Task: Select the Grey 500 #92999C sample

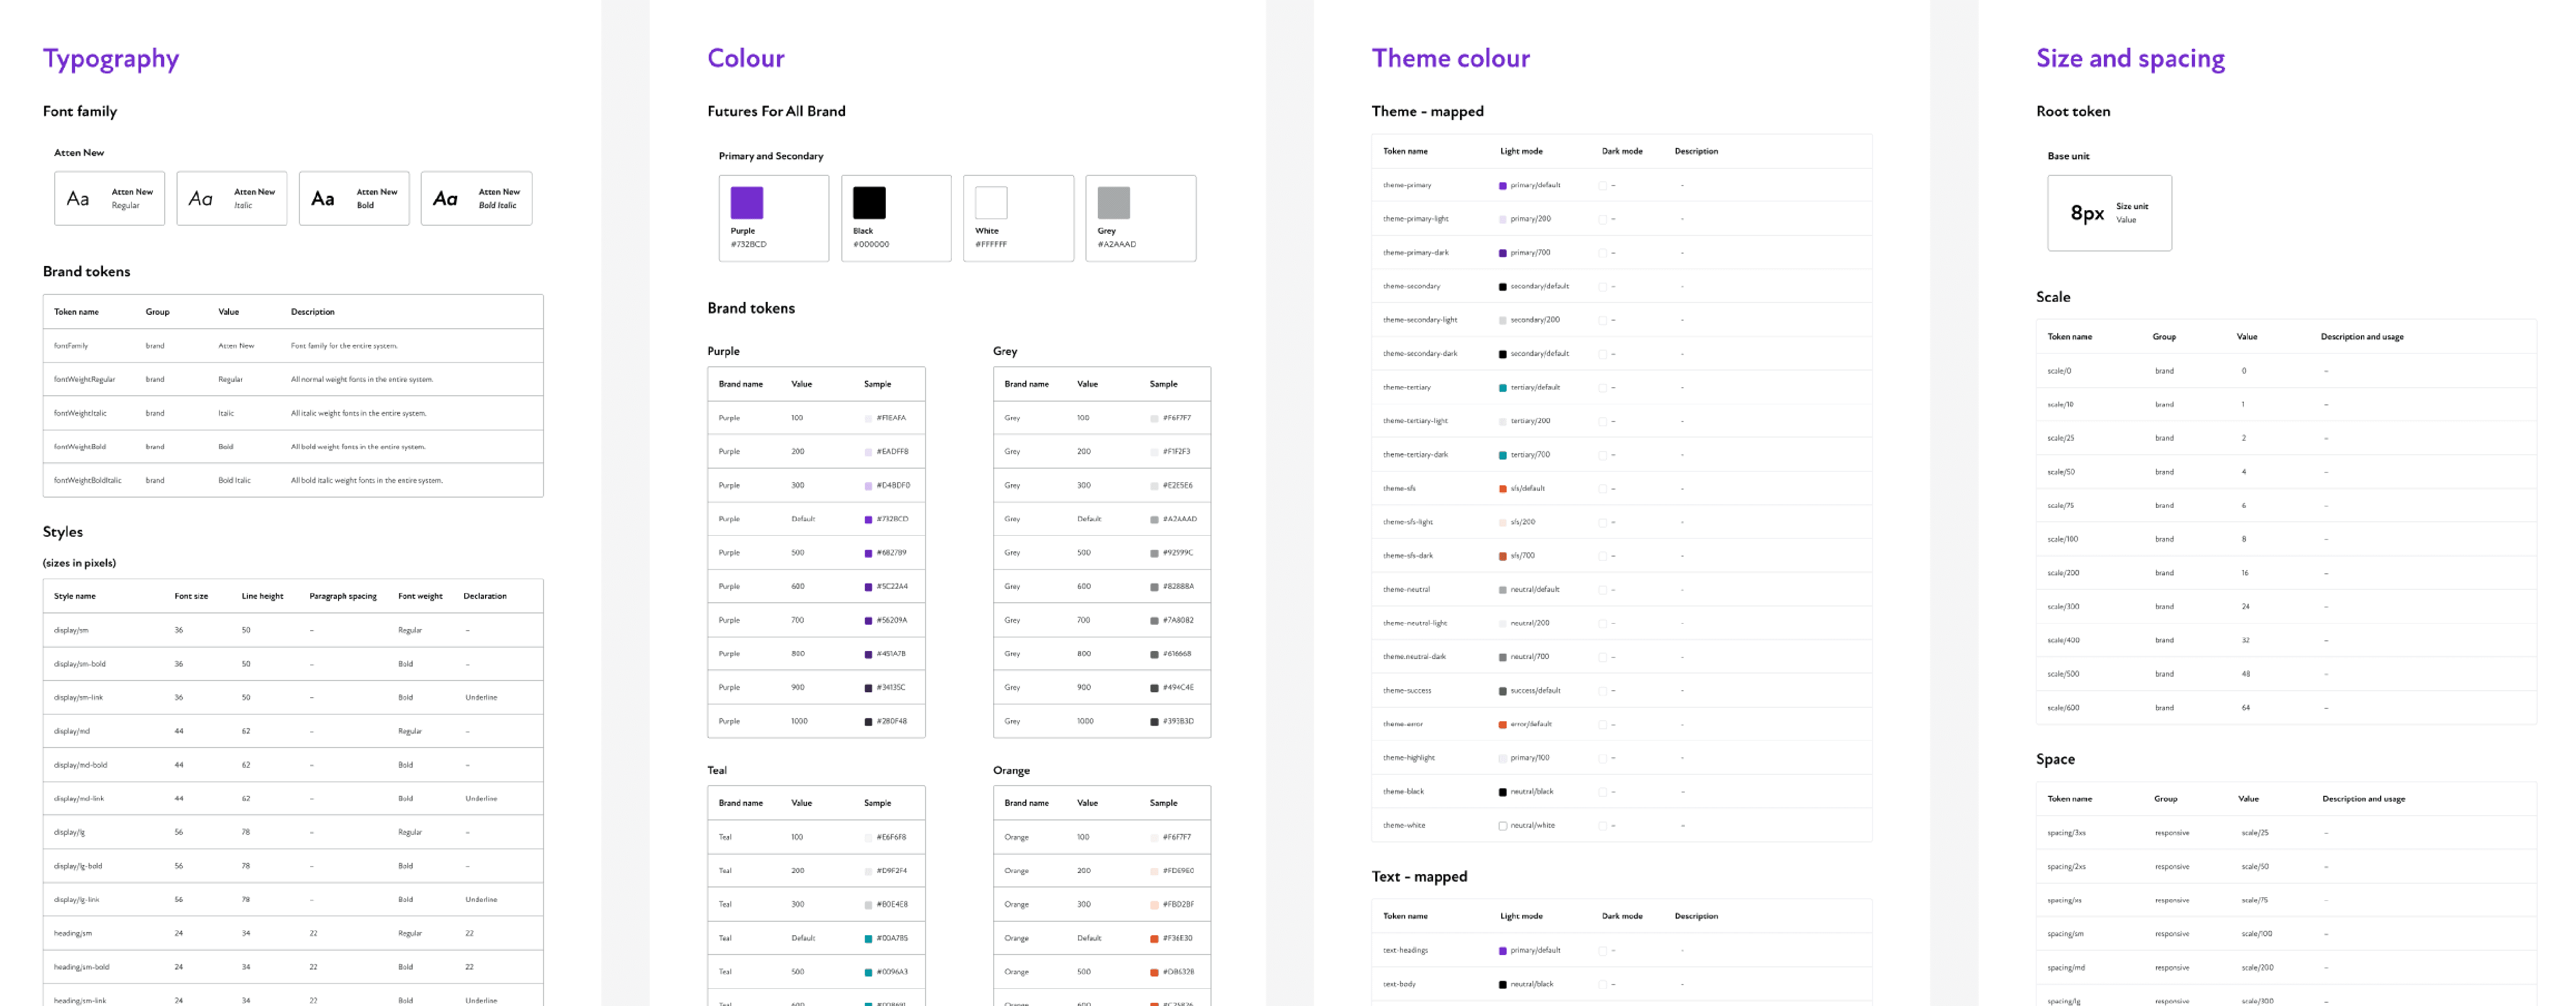Action: (x=1154, y=553)
